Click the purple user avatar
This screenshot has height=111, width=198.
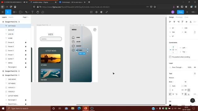tap(173, 12)
